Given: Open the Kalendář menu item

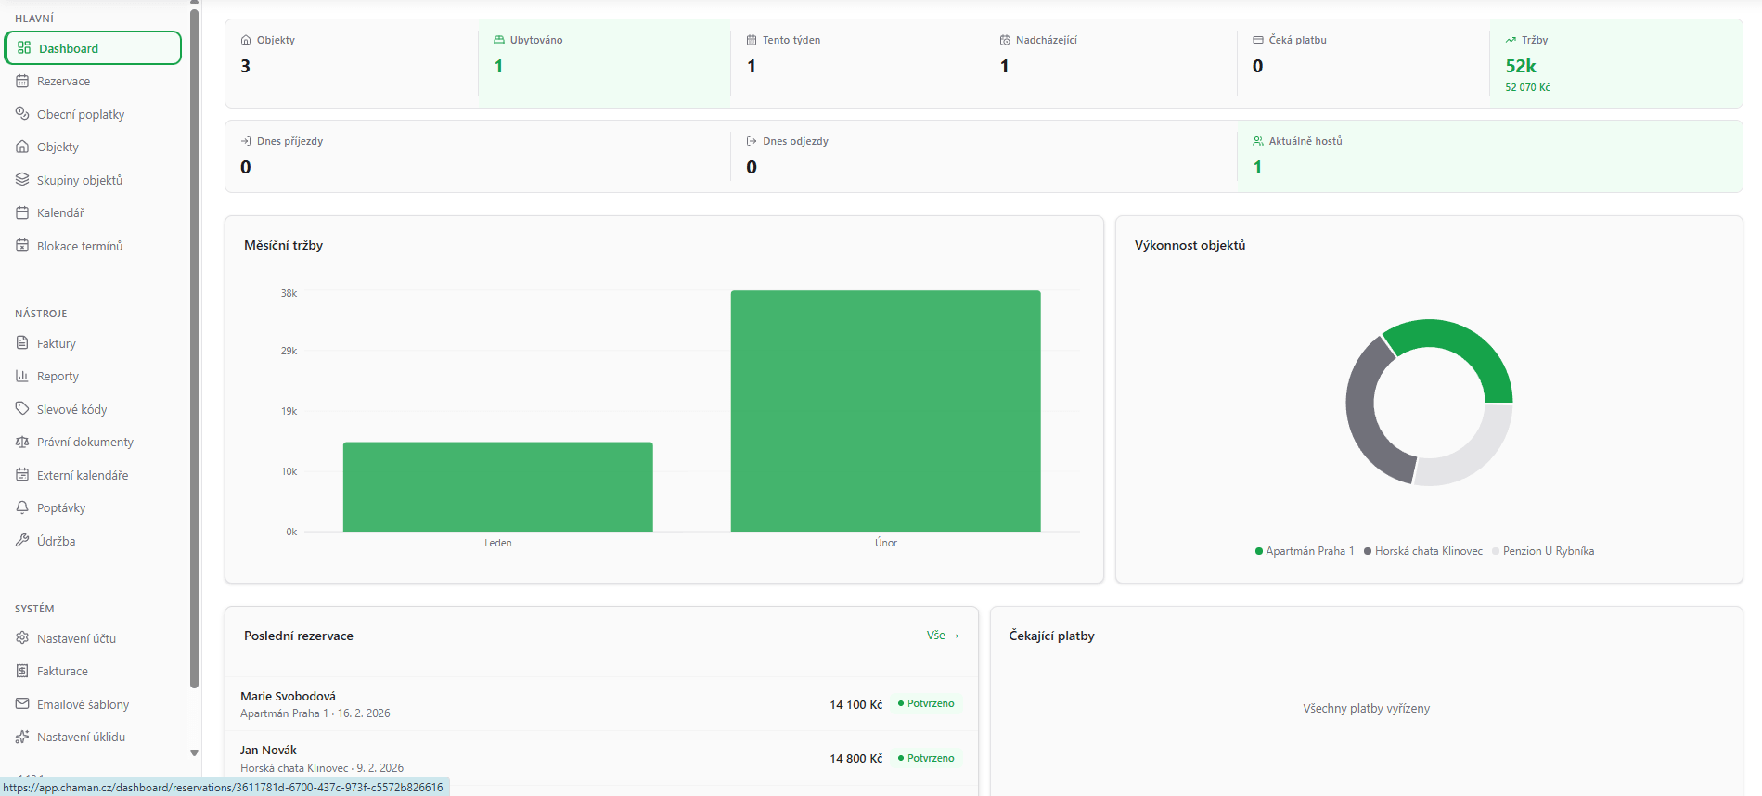Looking at the screenshot, I should coord(60,213).
